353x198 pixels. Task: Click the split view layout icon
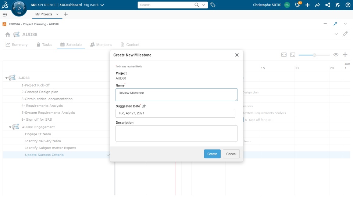[284, 55]
